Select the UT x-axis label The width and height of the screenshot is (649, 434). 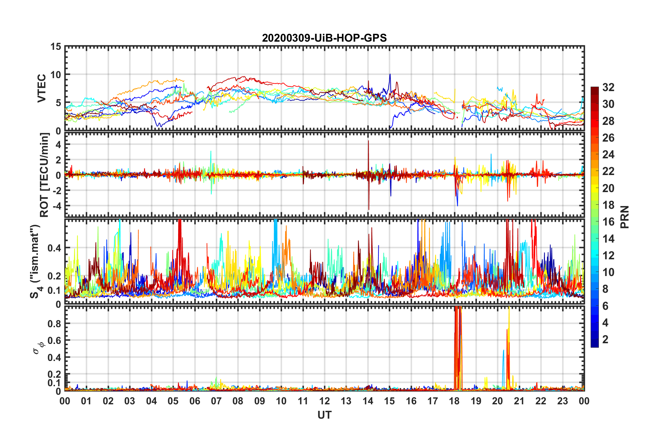(324, 415)
